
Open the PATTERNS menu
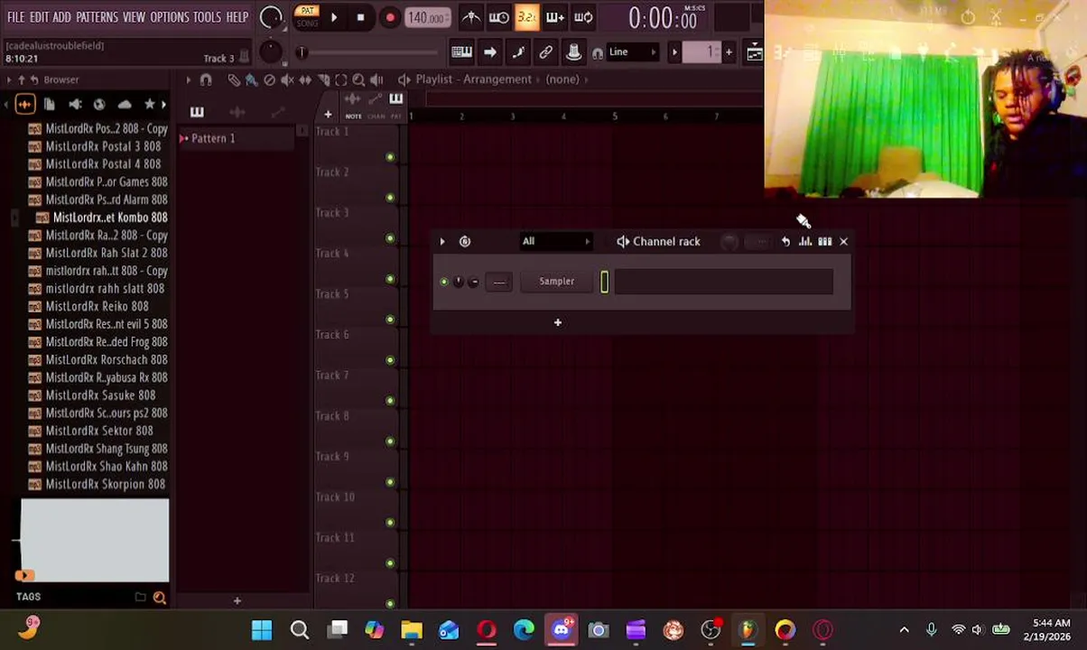97,17
